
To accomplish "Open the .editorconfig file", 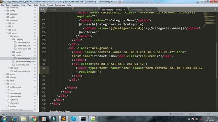I will (15, 87).
